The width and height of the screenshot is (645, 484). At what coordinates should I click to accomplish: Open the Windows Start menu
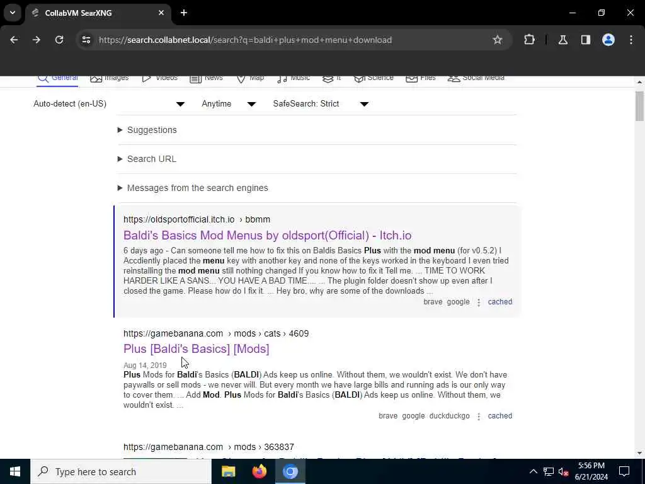tap(15, 471)
